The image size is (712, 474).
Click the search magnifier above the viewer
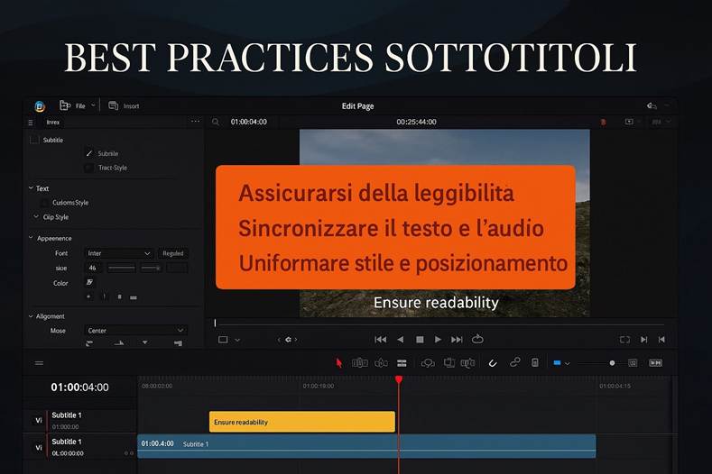[216, 122]
